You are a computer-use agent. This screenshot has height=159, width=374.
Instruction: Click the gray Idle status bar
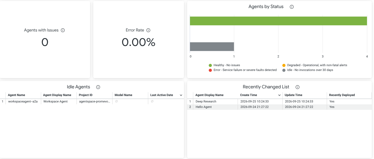(x=212, y=47)
